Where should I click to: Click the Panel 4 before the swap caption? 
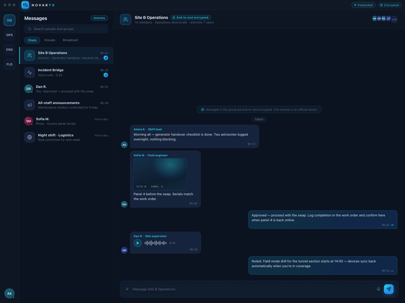tap(163, 196)
